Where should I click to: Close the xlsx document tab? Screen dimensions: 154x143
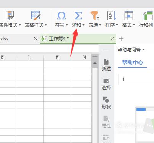tap(36, 39)
